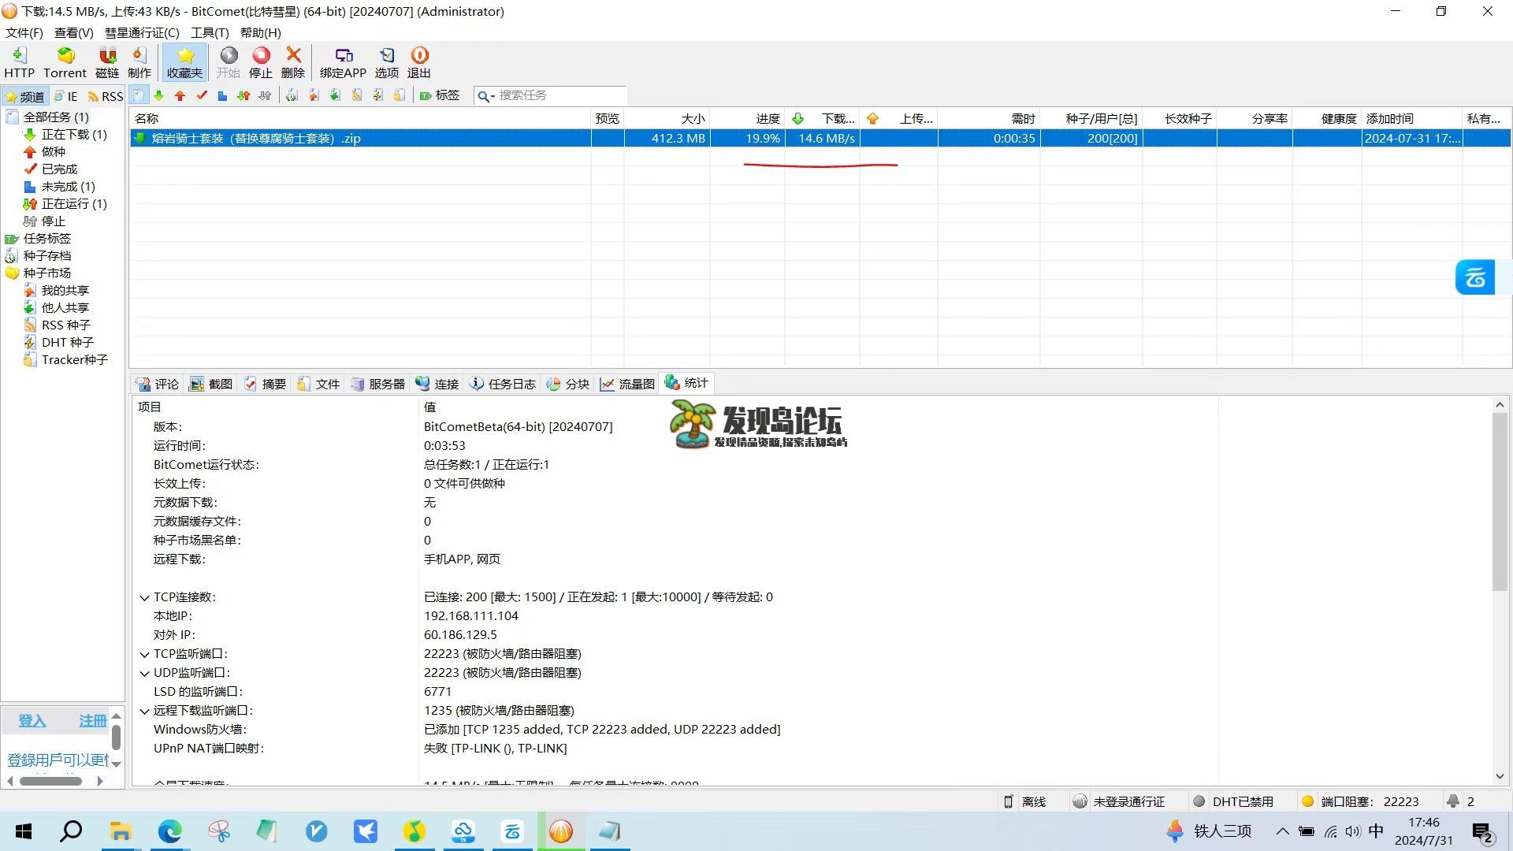The height and width of the screenshot is (851, 1513).
Task: Click the 未登录通行证 status bar entry
Action: point(1119,801)
